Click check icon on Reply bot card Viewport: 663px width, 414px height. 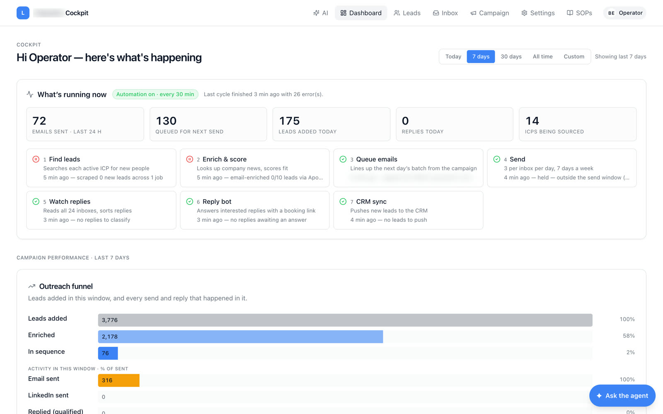[x=190, y=201]
